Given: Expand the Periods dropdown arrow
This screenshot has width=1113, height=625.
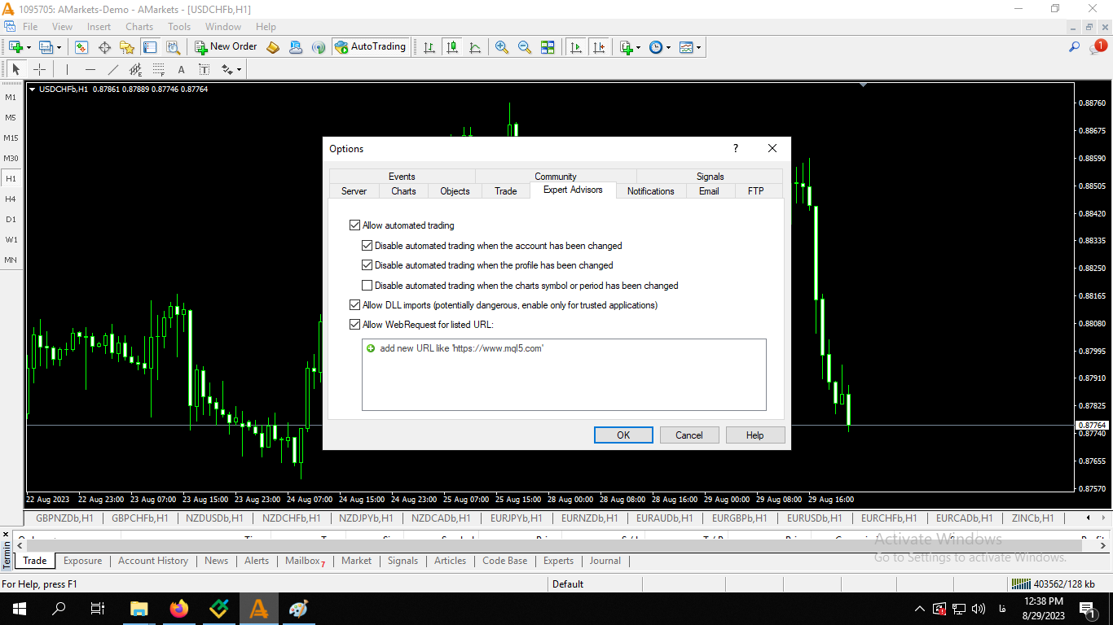Looking at the screenshot, I should click(x=668, y=47).
